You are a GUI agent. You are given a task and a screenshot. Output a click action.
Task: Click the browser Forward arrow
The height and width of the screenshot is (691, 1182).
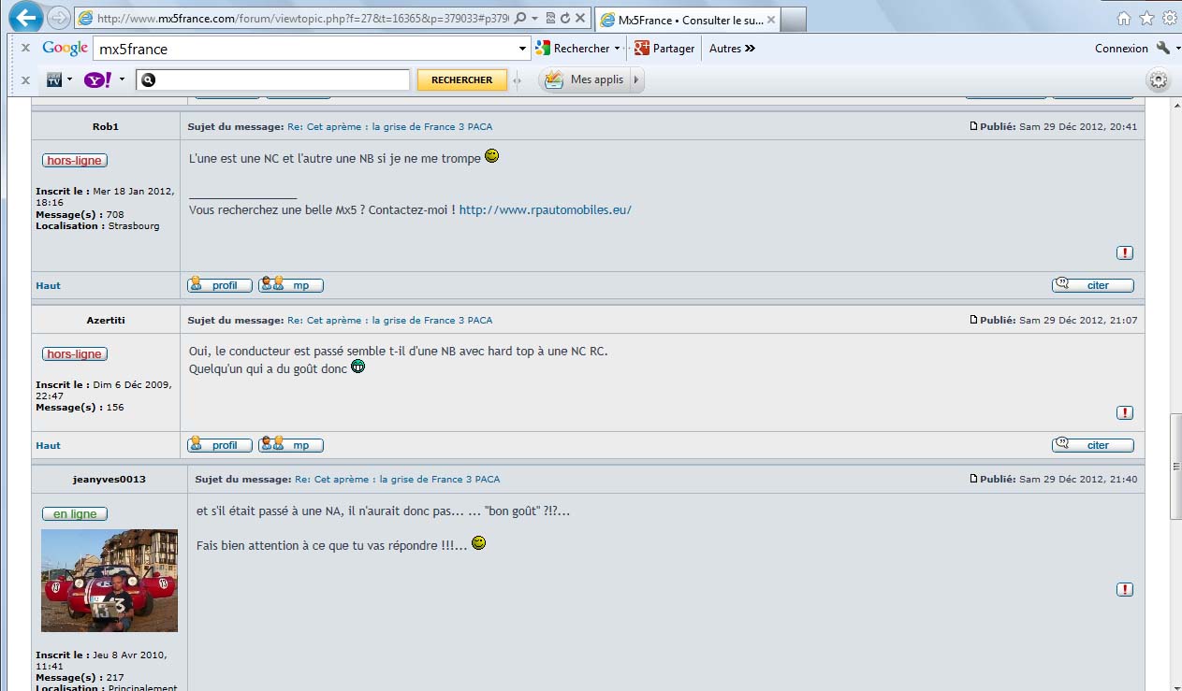click(x=58, y=18)
